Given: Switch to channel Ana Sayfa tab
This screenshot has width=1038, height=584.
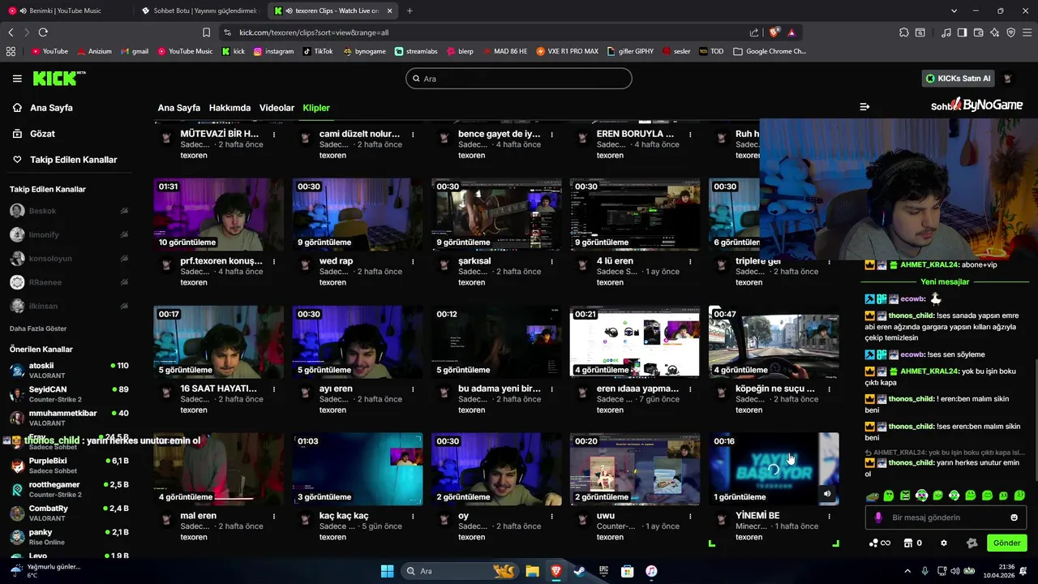Looking at the screenshot, I should point(178,108).
